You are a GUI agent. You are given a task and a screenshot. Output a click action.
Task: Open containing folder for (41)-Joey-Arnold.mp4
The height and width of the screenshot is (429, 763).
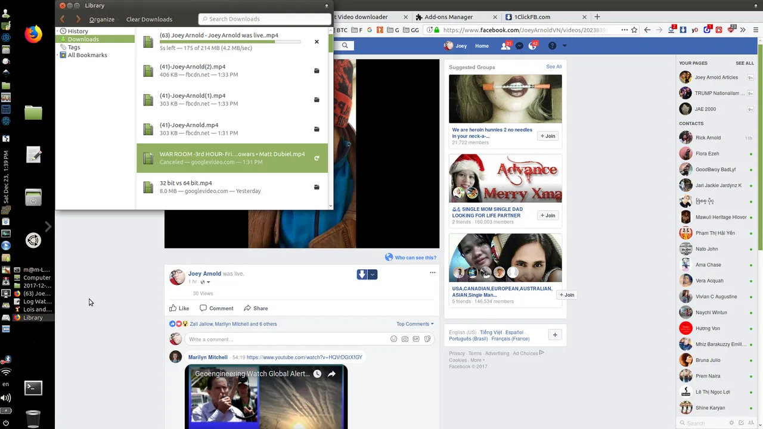click(x=317, y=129)
